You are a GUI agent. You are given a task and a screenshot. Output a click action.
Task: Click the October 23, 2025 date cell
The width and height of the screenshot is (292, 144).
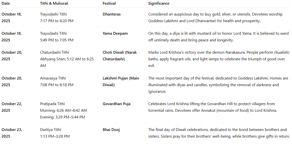[12, 133]
